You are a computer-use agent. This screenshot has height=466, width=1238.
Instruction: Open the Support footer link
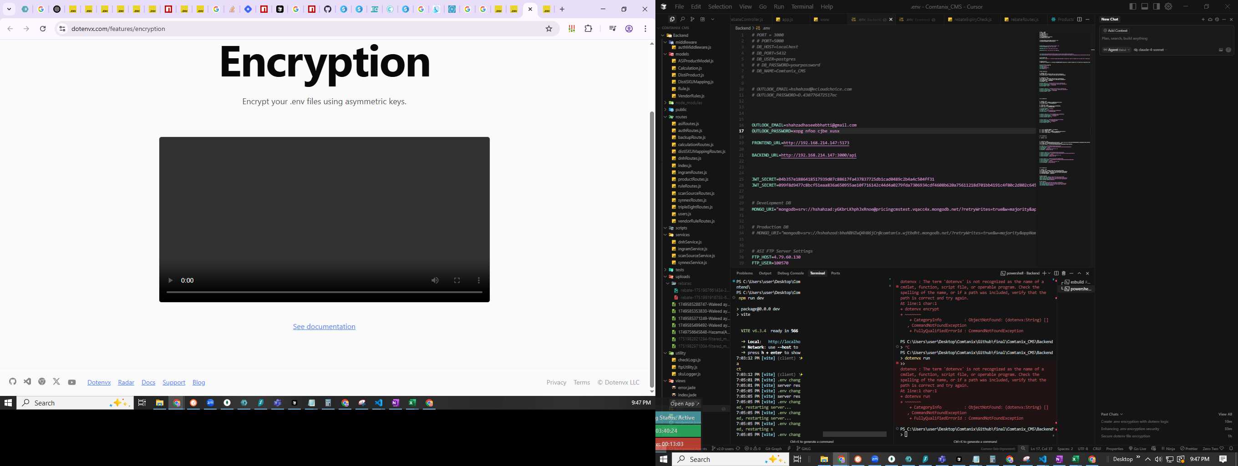pos(174,382)
